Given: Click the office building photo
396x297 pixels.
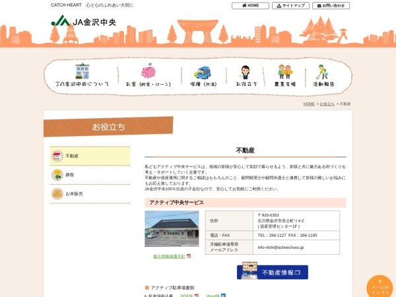Looking at the screenshot, I should tap(172, 229).
